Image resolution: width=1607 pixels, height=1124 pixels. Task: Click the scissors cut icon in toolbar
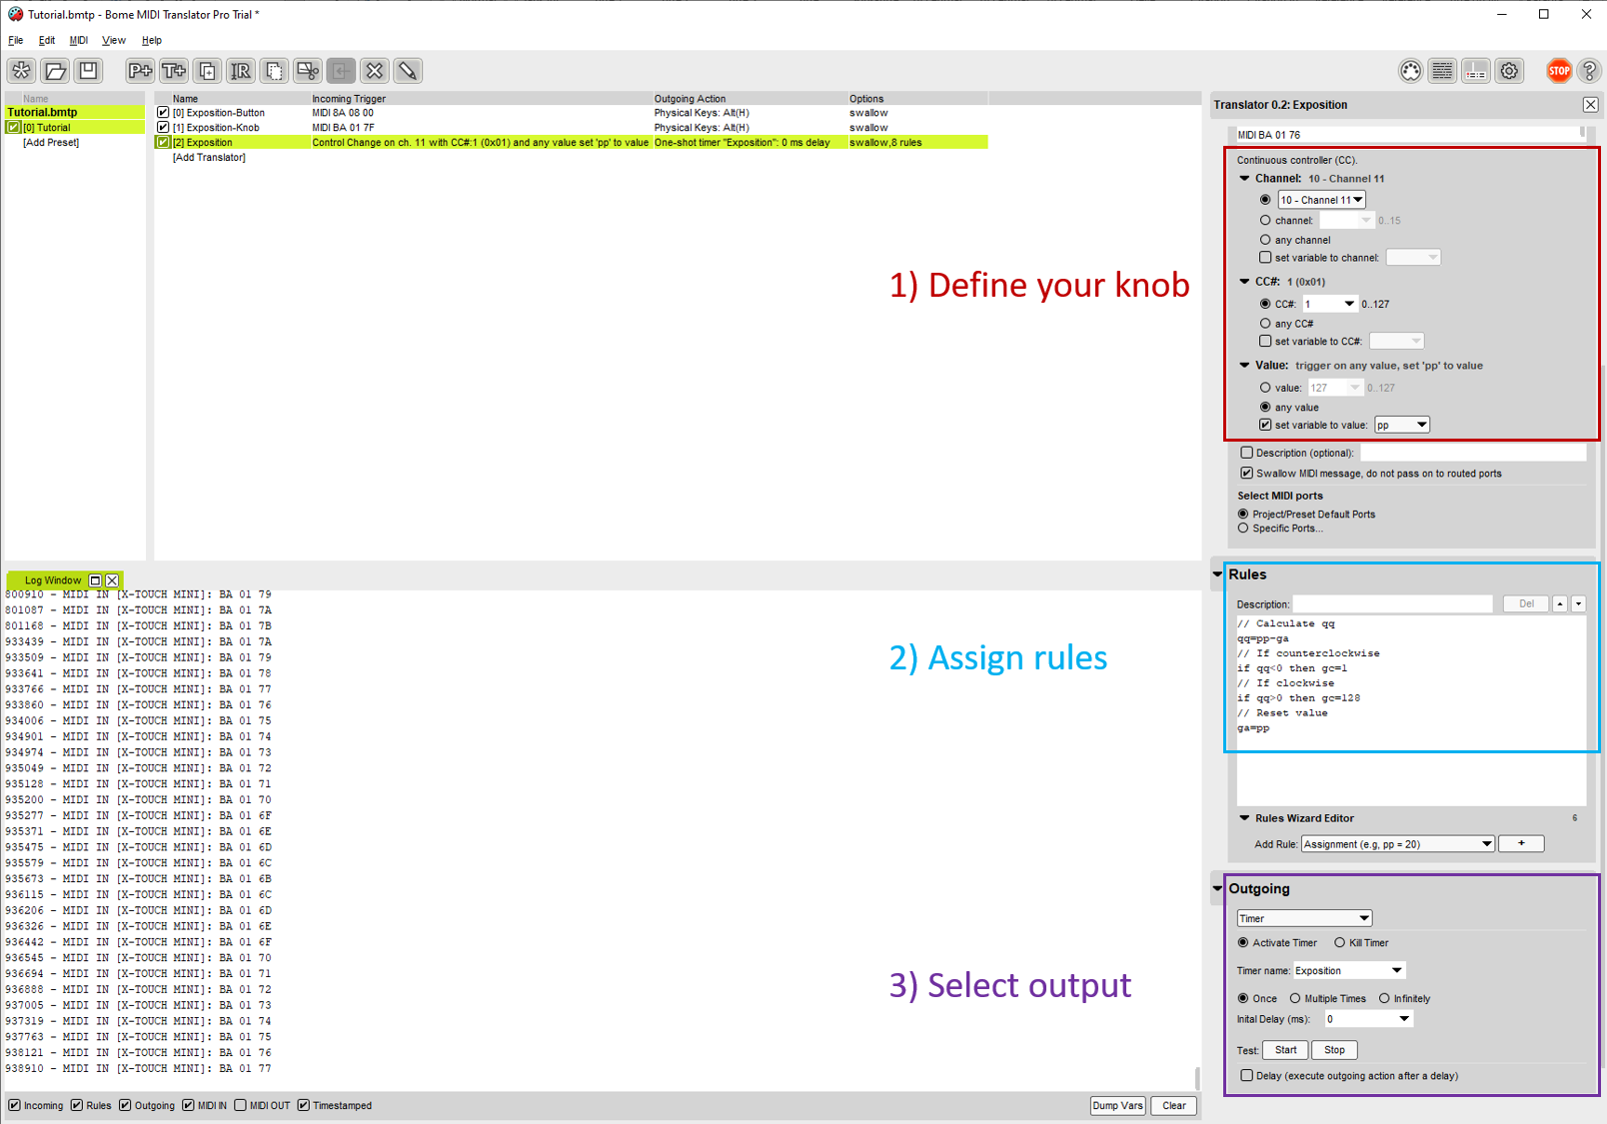click(308, 71)
